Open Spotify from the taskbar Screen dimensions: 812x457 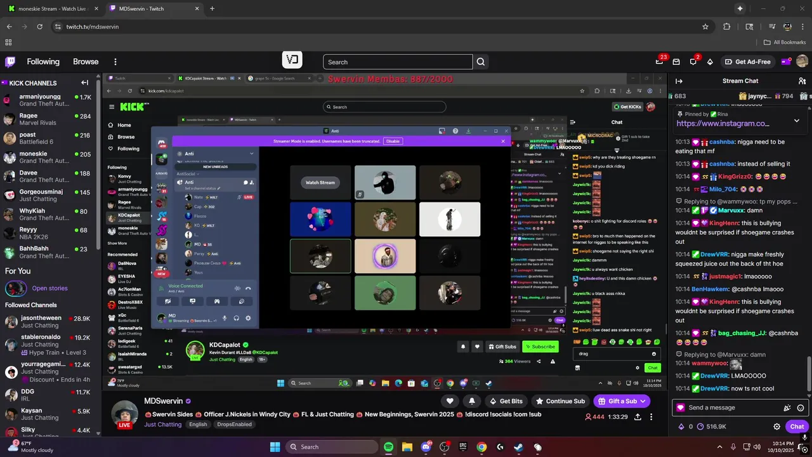(388, 447)
